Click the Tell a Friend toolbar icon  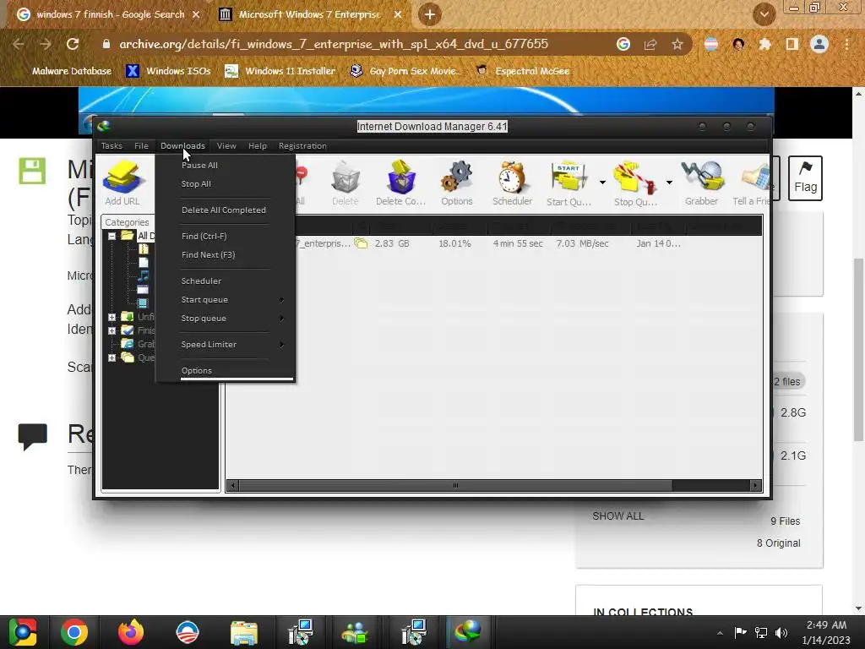(x=751, y=183)
